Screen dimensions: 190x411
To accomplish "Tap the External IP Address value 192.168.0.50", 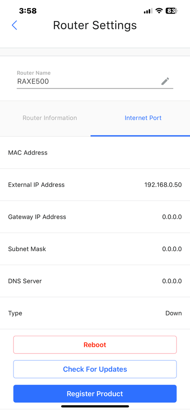I will pos(163,185).
